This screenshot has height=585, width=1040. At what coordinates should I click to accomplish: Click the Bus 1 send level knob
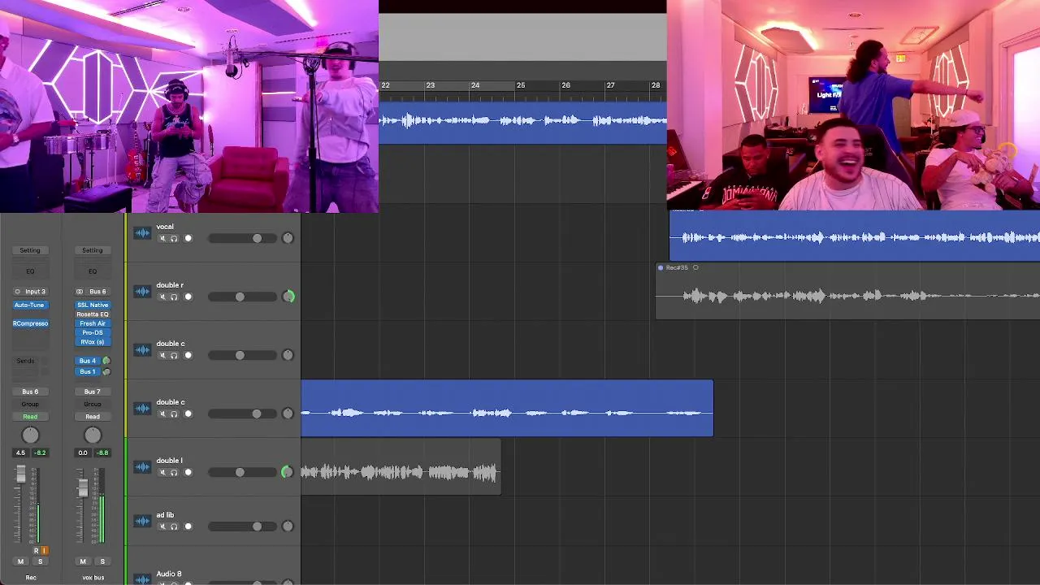106,371
